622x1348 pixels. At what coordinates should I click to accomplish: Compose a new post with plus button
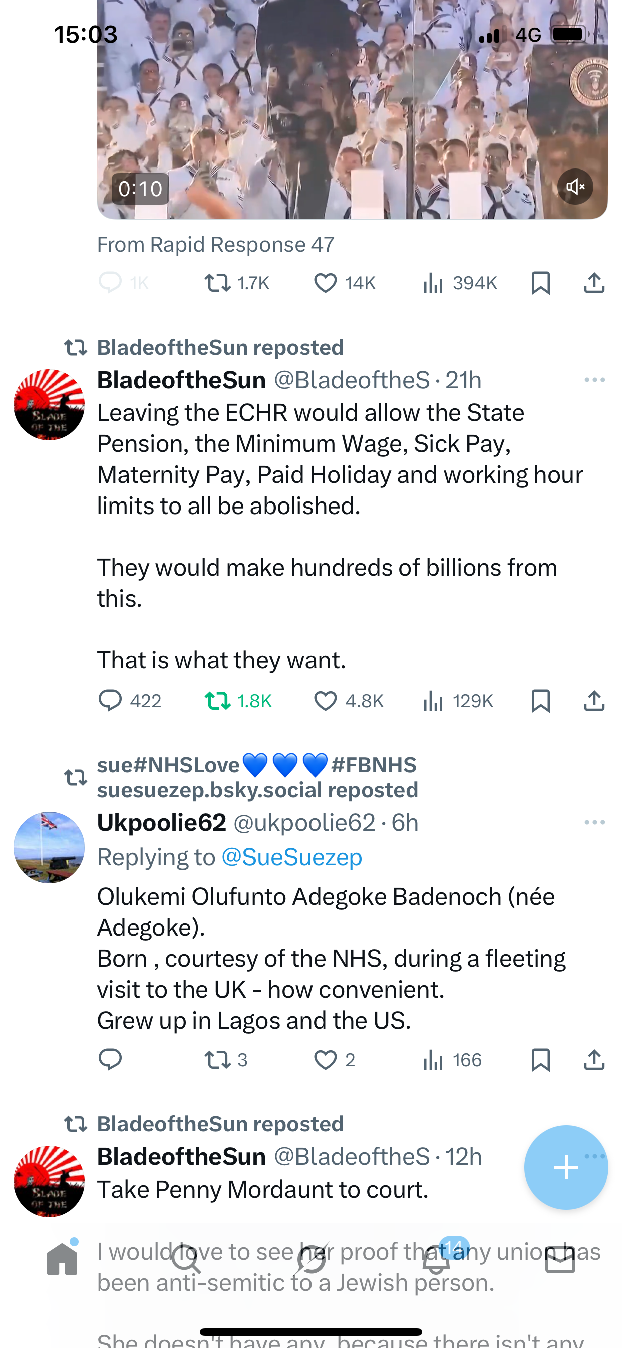tap(566, 1167)
